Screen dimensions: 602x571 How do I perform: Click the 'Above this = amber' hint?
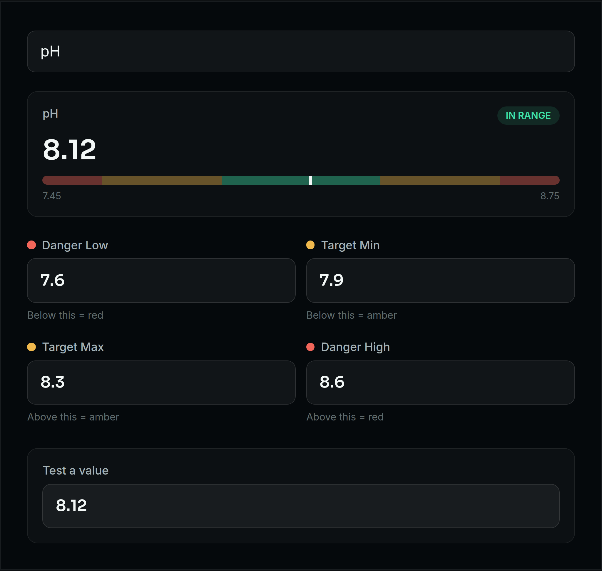click(73, 417)
